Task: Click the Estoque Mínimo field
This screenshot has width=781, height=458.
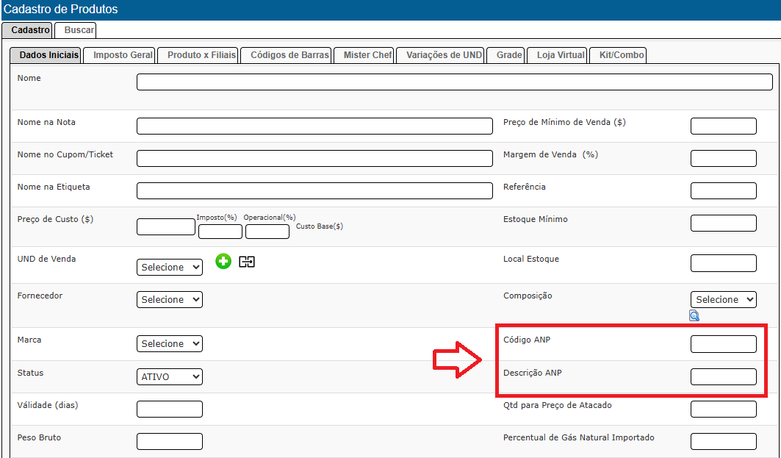Action: tap(723, 223)
